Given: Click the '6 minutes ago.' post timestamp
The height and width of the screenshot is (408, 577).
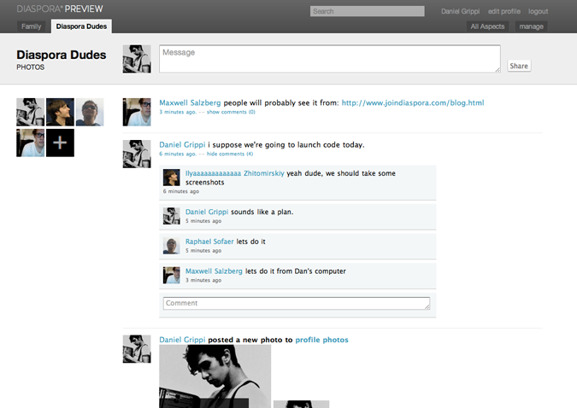Looking at the screenshot, I should tap(178, 154).
